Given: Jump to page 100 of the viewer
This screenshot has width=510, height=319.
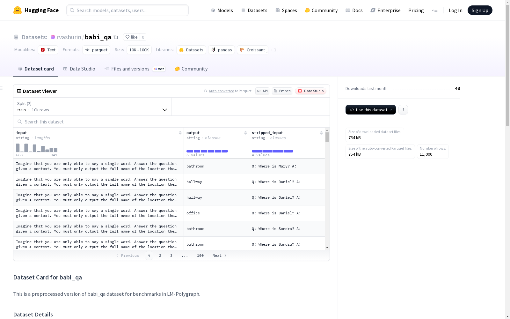Looking at the screenshot, I should 200,256.
